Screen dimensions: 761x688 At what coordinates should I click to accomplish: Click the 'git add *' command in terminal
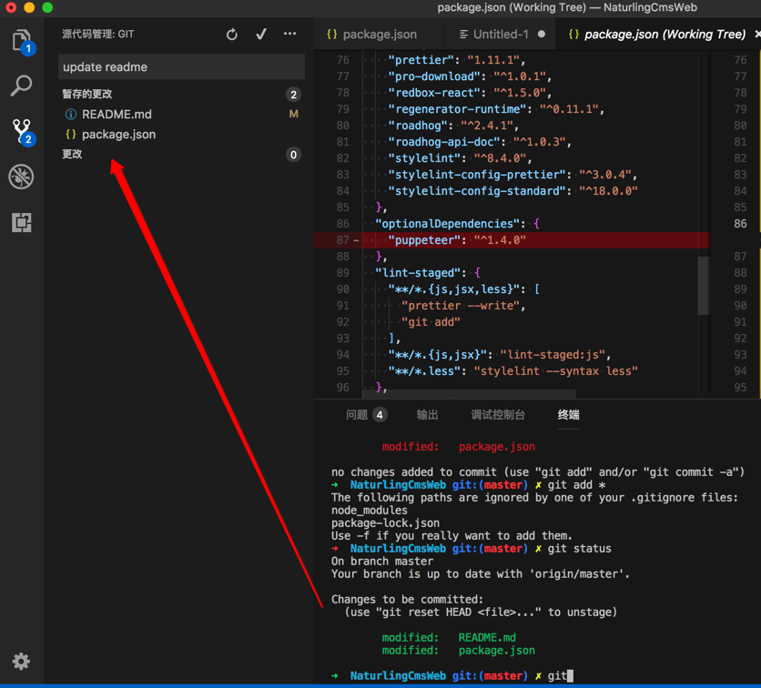[576, 485]
